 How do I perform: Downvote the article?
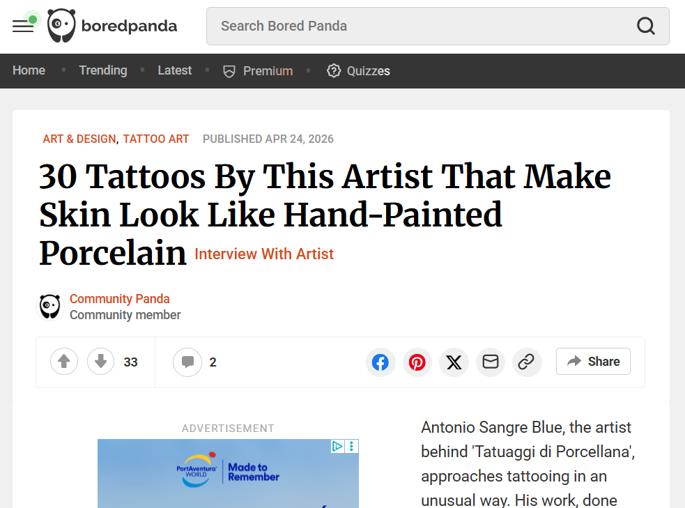click(x=100, y=362)
